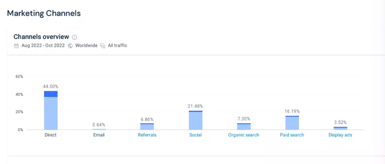The height and width of the screenshot is (164, 385).
Task: Click the Social bar at 21.48%
Action: click(x=196, y=121)
